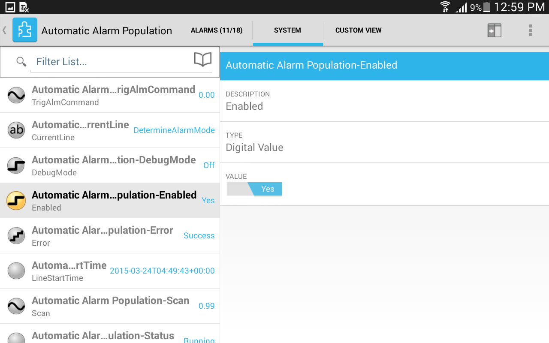This screenshot has height=343, width=549.
Task: Click the sine-wave icon for Scan
Action: click(16, 306)
